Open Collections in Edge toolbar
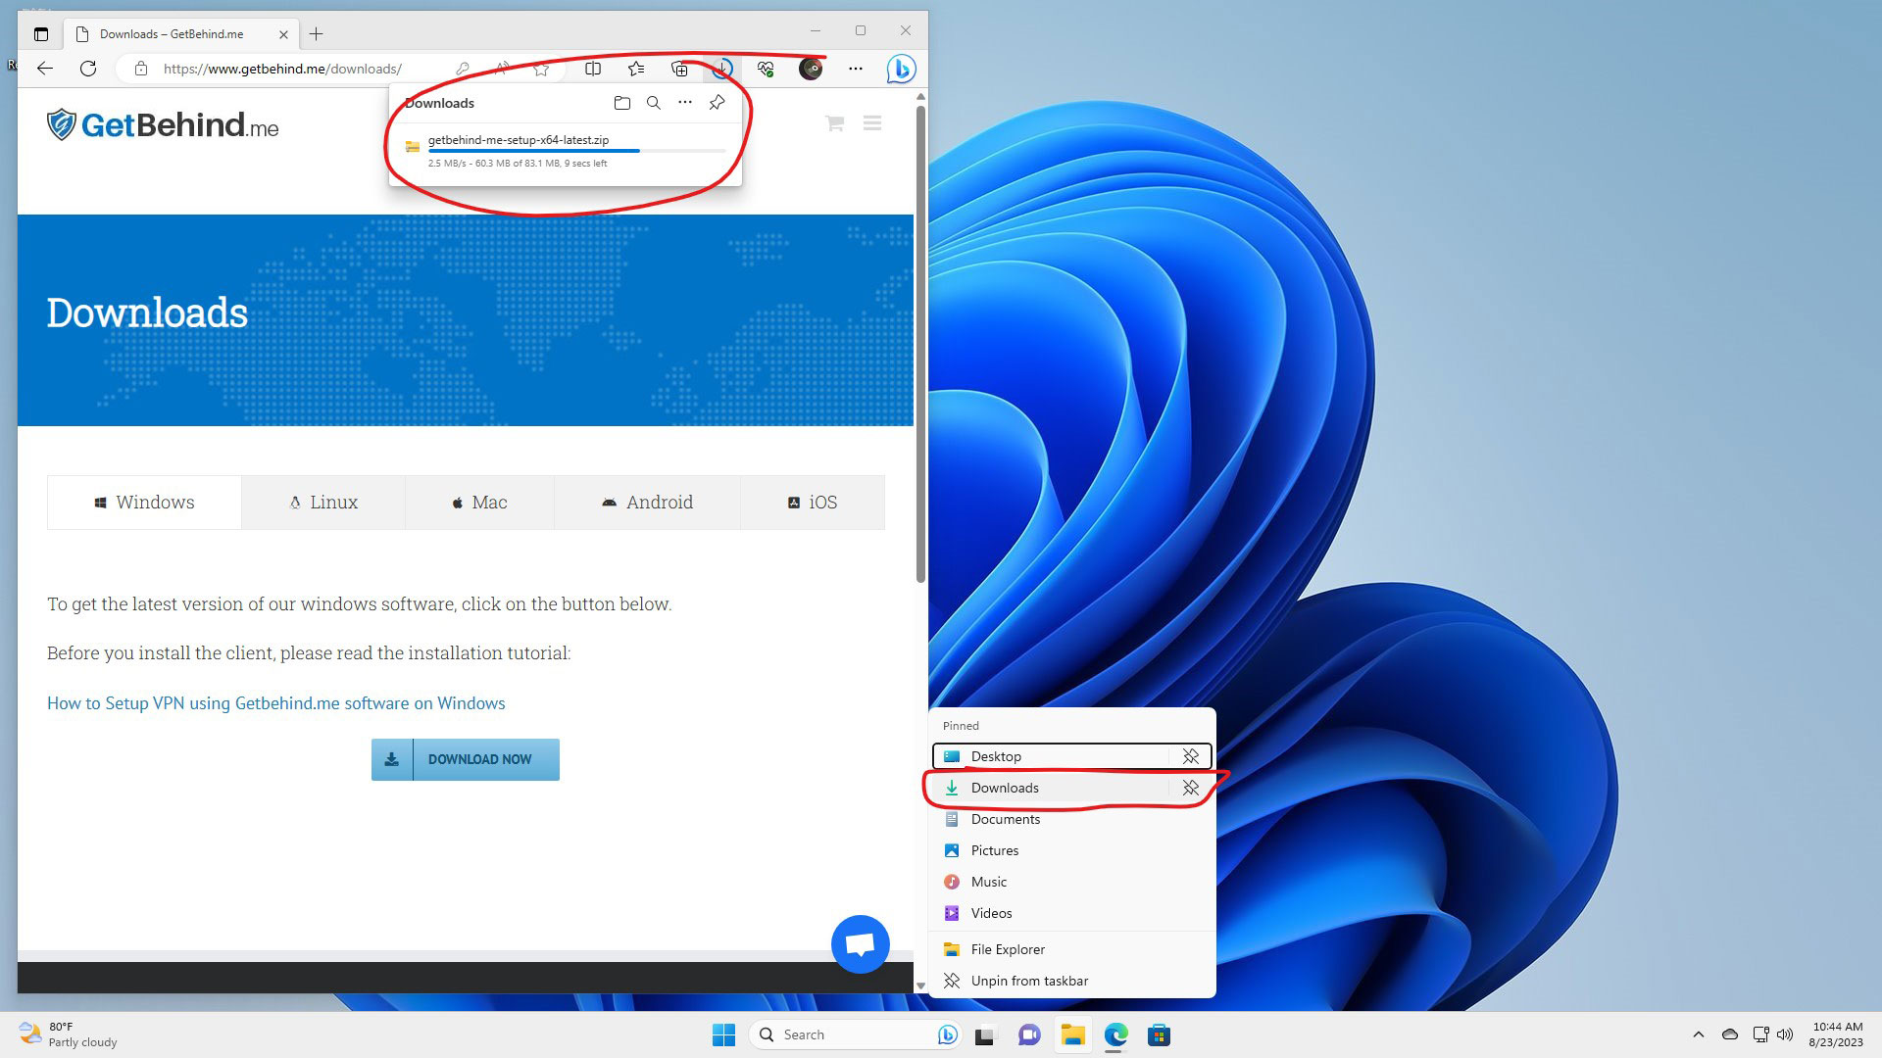Image resolution: width=1882 pixels, height=1058 pixels. click(x=679, y=69)
